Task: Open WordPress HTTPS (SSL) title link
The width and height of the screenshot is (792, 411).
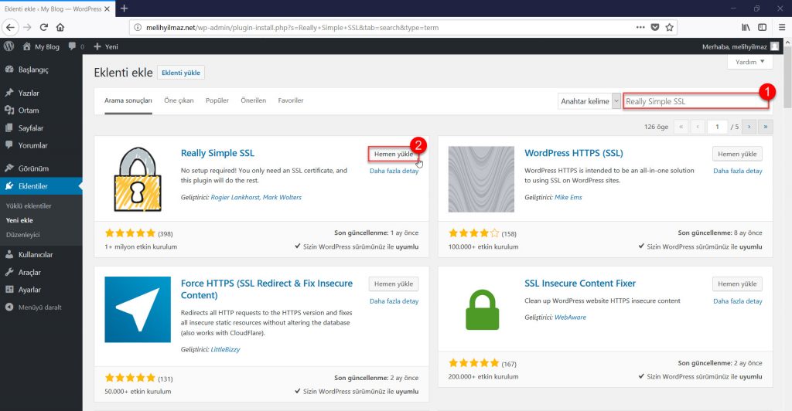Action: 574,153
